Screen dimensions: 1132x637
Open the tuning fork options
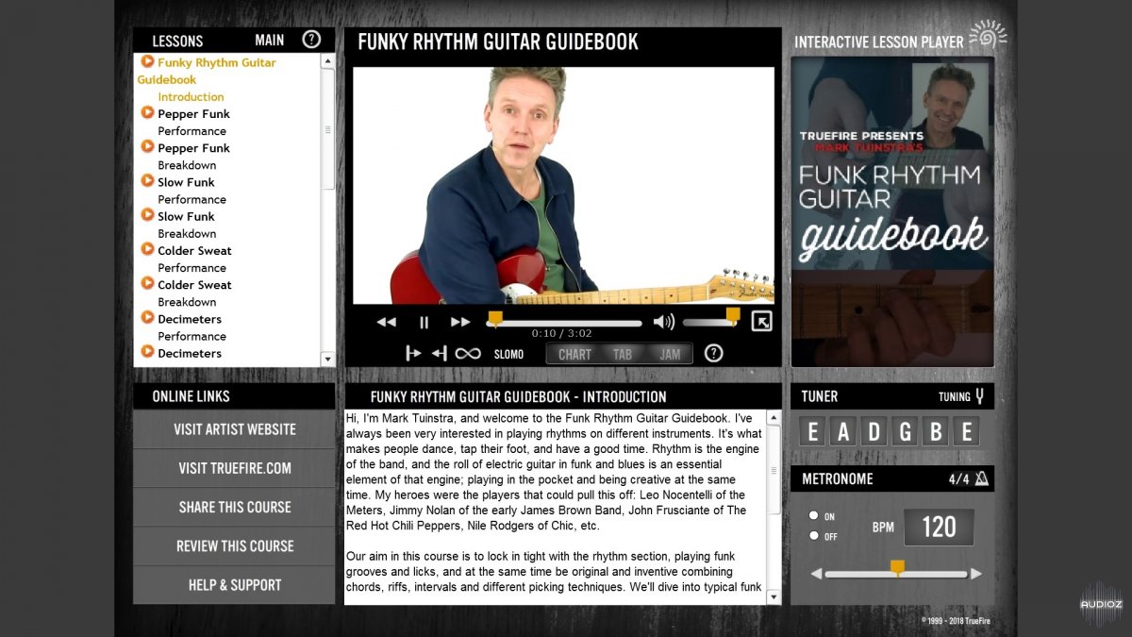click(x=979, y=396)
